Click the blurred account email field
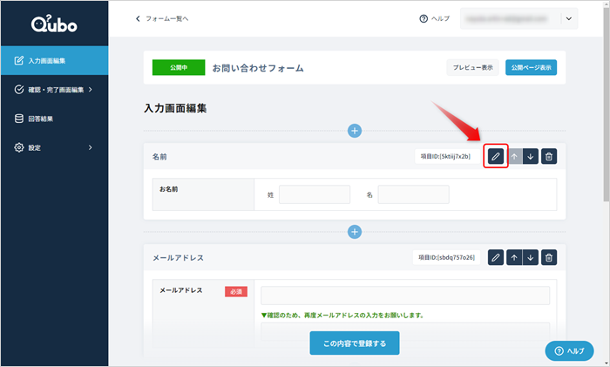Screen dimensions: 610x367 click(508, 18)
